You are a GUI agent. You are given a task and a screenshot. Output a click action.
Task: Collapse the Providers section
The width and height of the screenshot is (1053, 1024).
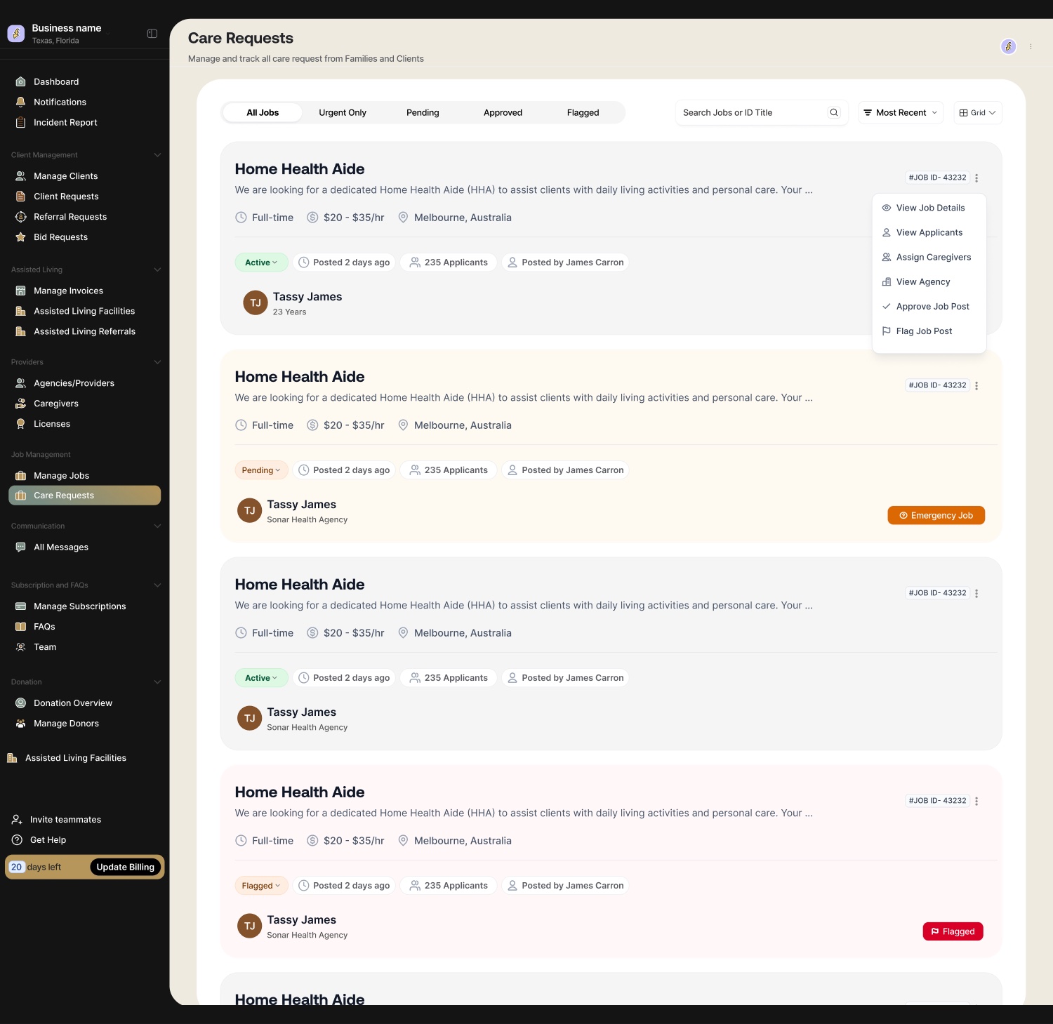click(x=157, y=362)
